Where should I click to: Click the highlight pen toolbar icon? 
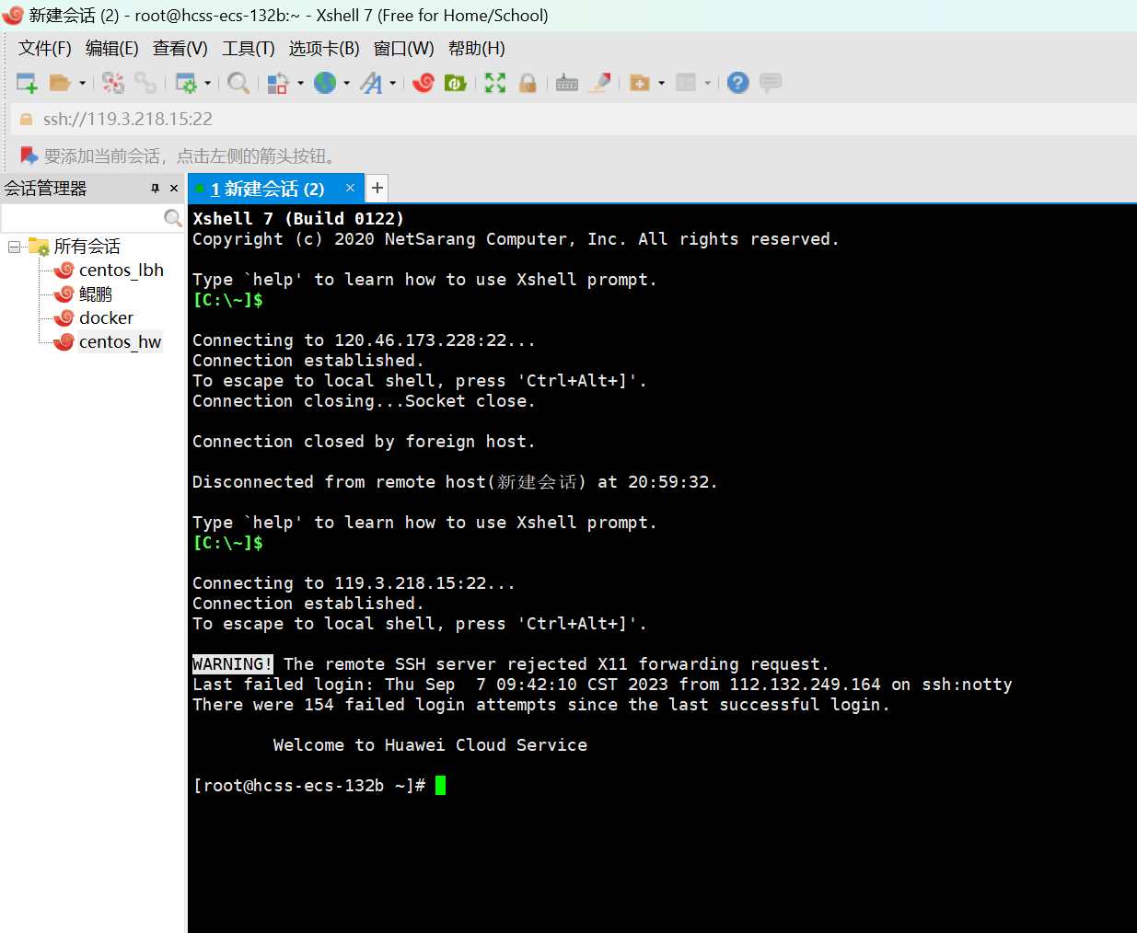coord(600,83)
